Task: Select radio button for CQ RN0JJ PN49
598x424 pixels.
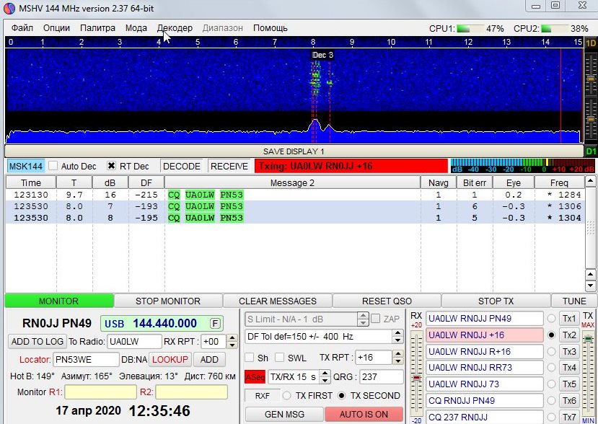Action: 551,400
